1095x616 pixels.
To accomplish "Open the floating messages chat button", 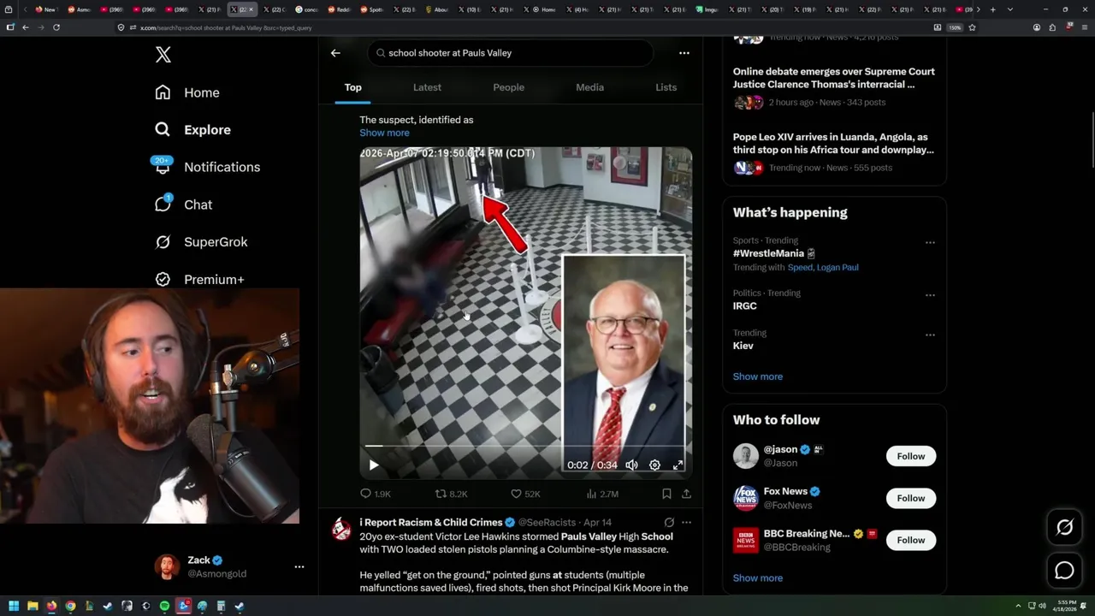I will 1064,571.
